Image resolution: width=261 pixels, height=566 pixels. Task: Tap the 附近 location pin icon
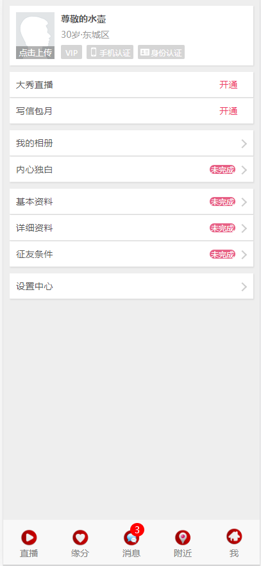coord(183,538)
